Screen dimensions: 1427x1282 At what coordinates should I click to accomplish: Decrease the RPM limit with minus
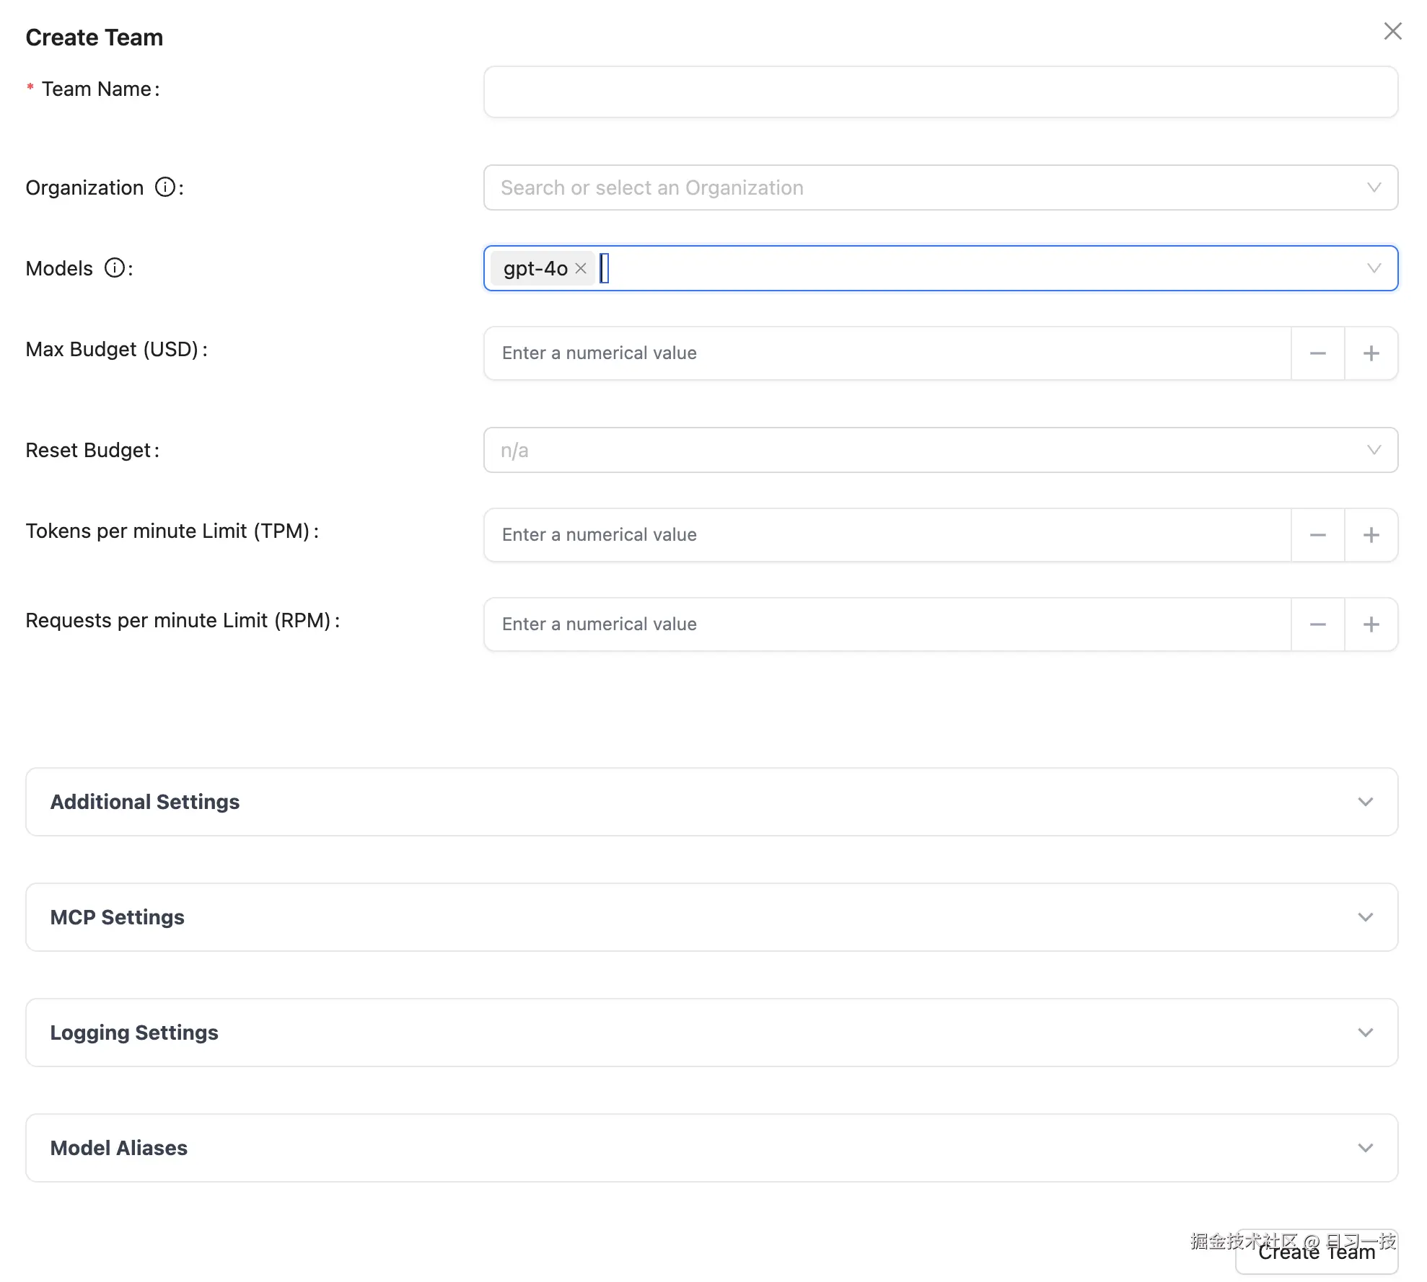tap(1317, 624)
